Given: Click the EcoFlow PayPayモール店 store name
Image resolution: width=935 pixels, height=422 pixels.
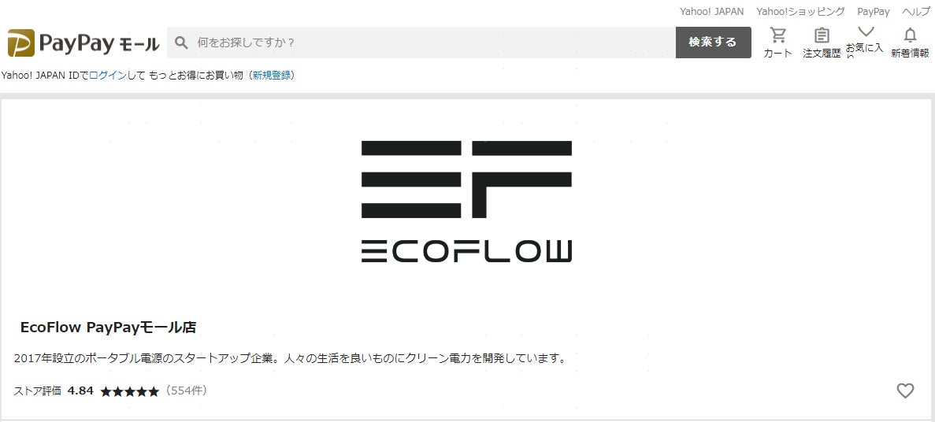Looking at the screenshot, I should pos(108,328).
